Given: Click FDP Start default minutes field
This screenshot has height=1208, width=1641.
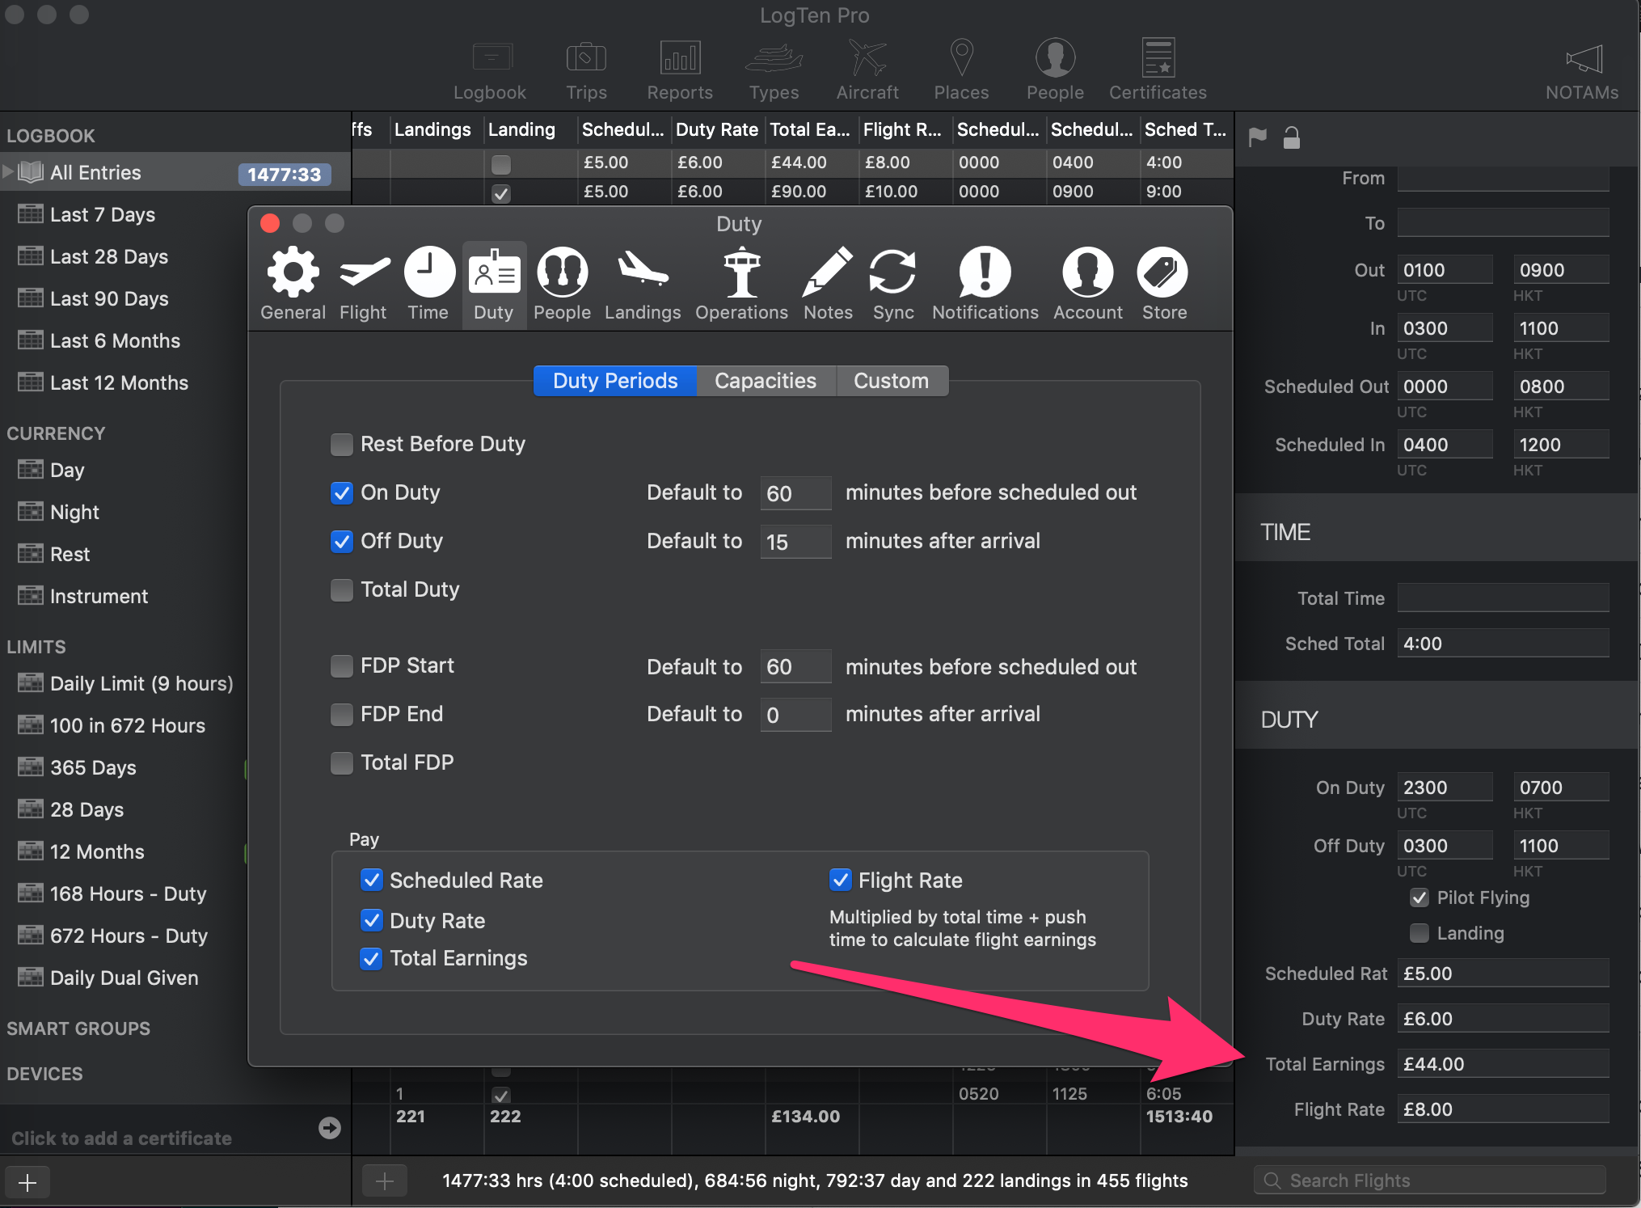Looking at the screenshot, I should 795,666.
